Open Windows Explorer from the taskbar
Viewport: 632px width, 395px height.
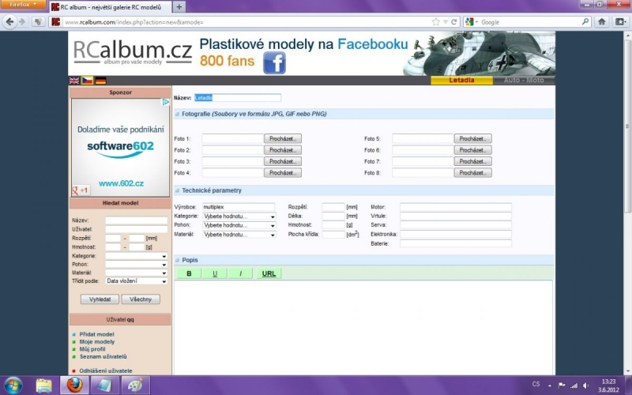point(44,385)
